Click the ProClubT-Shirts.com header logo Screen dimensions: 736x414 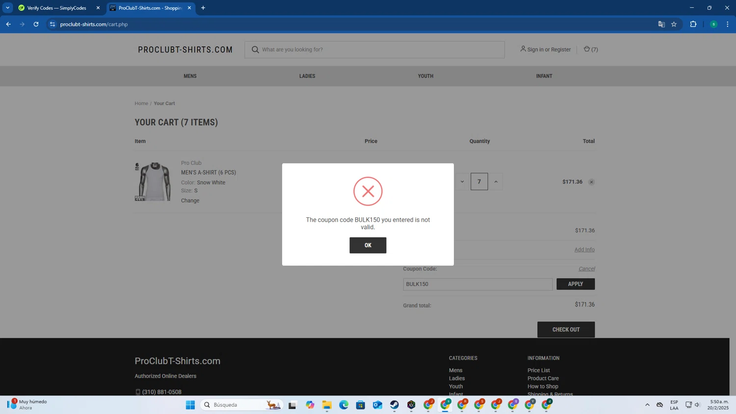pyautogui.click(x=185, y=50)
